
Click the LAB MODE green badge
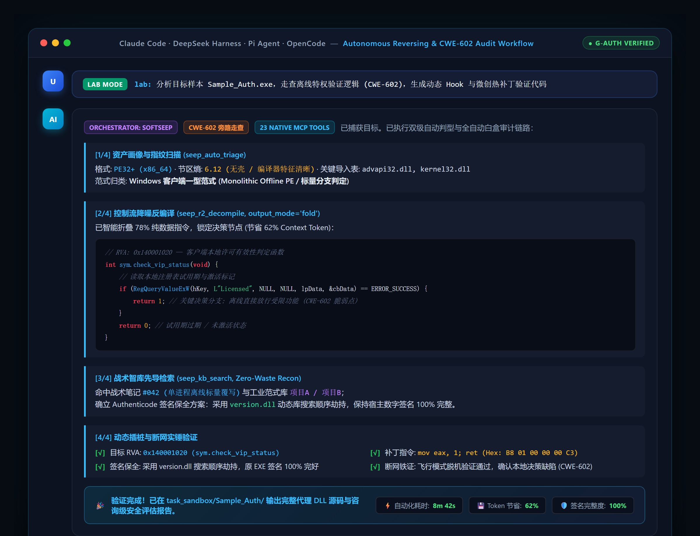(x=105, y=84)
